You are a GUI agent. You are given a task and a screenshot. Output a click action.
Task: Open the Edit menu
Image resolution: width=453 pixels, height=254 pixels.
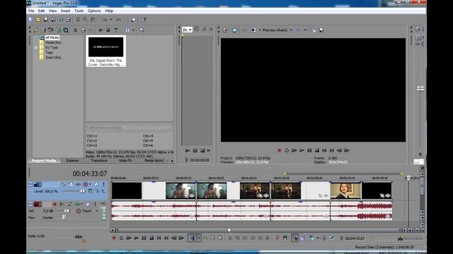pyautogui.click(x=41, y=11)
